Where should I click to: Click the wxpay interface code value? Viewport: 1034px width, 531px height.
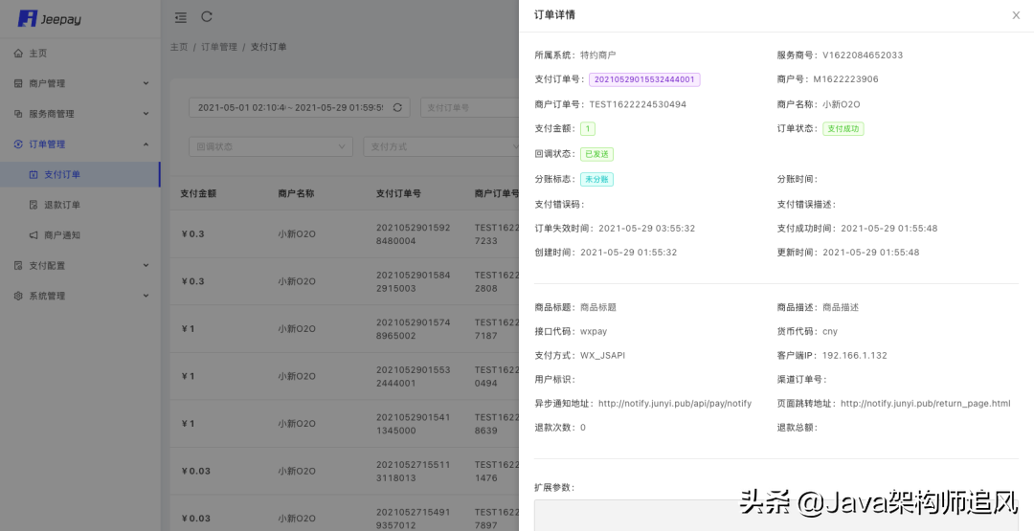point(594,331)
